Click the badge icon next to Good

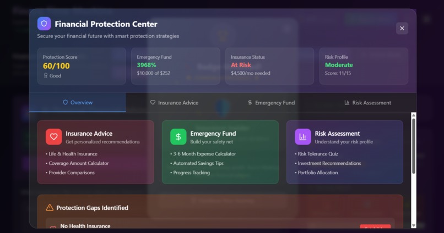46,75
